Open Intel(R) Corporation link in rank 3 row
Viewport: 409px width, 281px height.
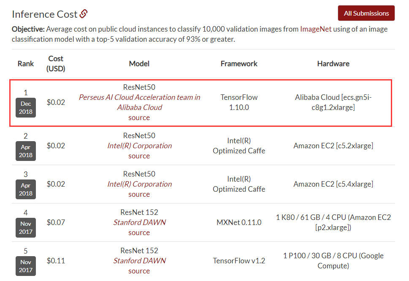click(140, 184)
